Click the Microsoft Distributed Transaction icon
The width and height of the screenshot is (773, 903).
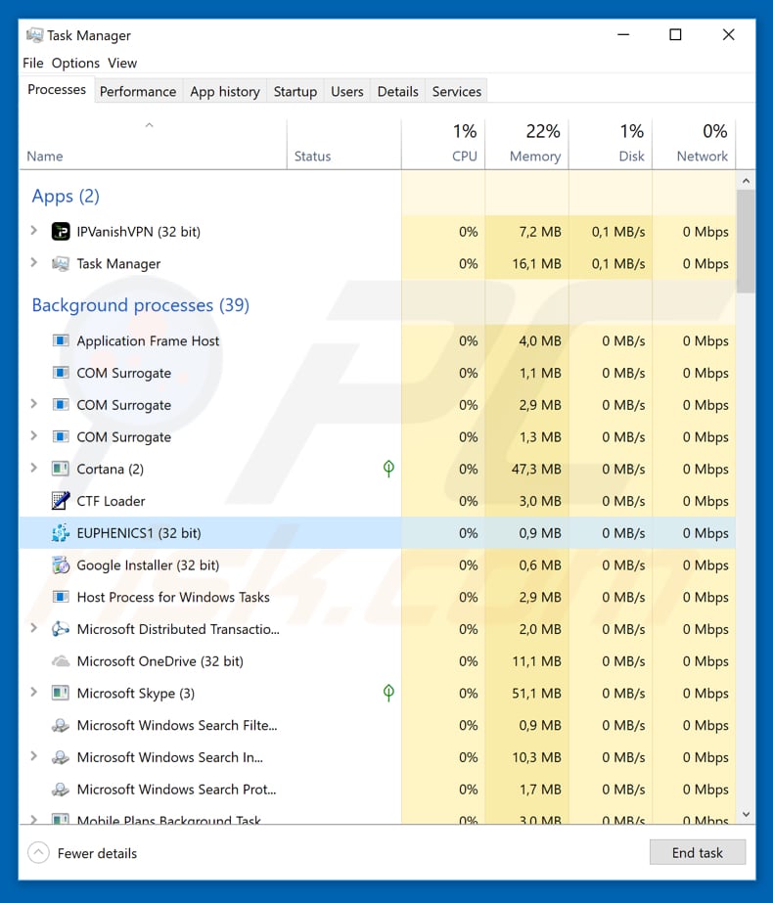coord(61,629)
